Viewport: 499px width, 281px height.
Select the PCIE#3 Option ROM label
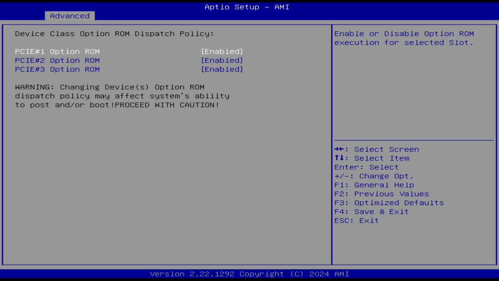(x=57, y=69)
